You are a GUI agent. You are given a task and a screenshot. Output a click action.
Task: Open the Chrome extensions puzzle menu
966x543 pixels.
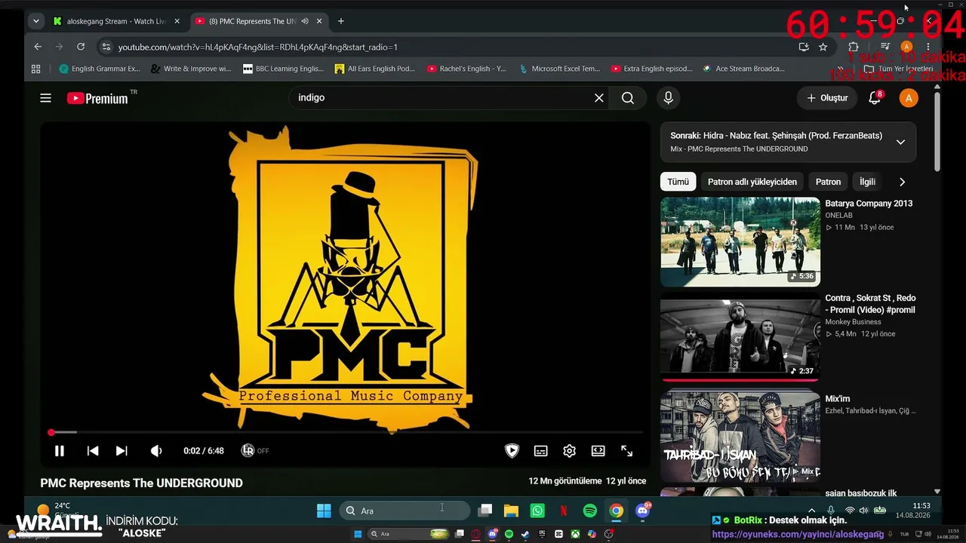pos(854,47)
